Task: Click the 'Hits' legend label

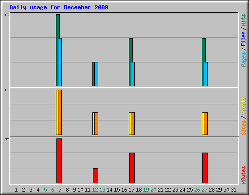Action: (244, 20)
